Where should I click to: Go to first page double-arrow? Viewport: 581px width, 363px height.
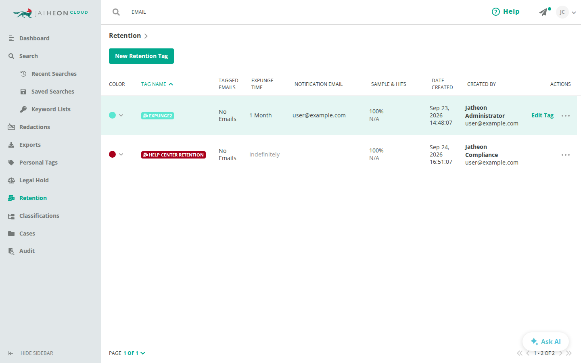(x=520, y=353)
